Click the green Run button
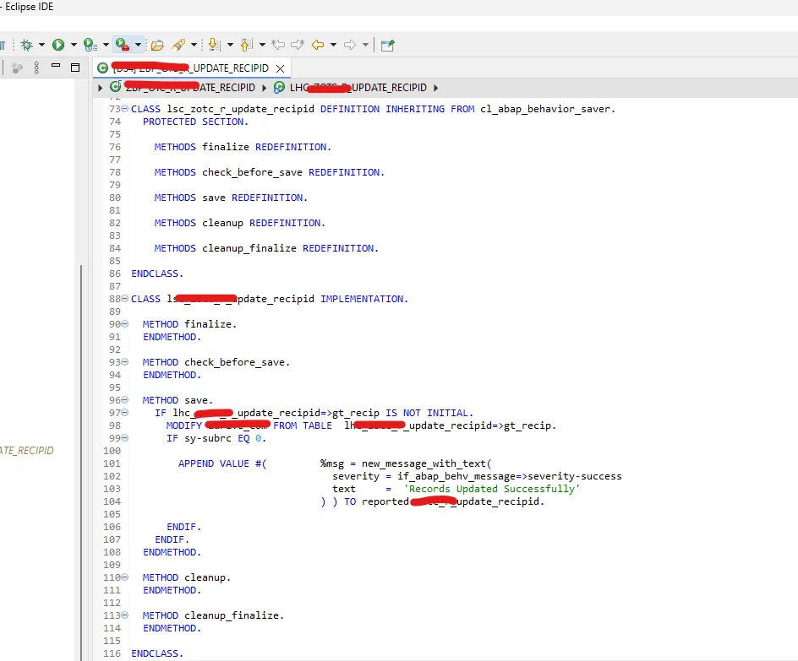This screenshot has width=798, height=661. click(58, 45)
